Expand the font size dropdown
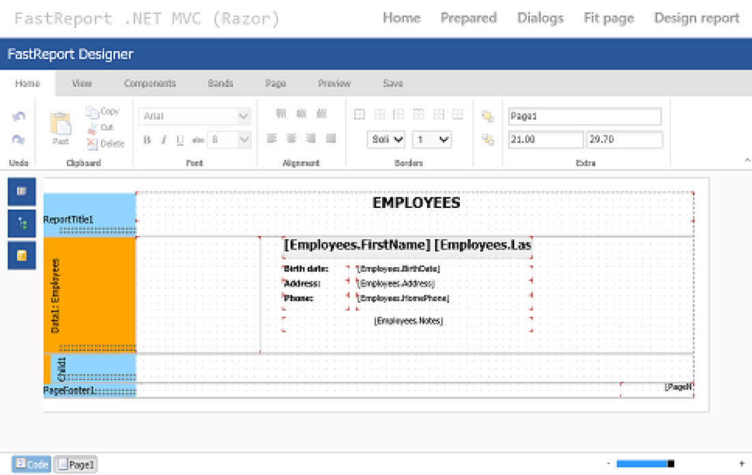The height and width of the screenshot is (475, 752). tap(244, 140)
